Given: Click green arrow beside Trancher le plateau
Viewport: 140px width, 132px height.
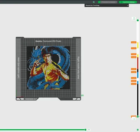Looking at the screenshot, I should [x=99, y=2].
